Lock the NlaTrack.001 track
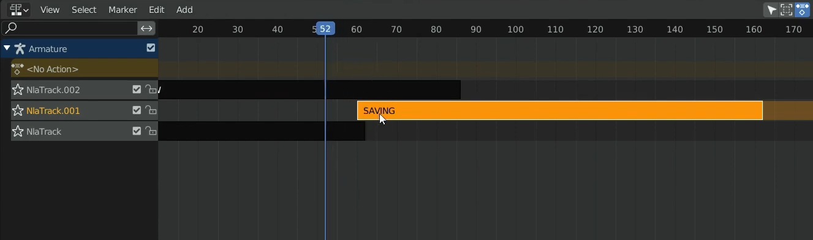The width and height of the screenshot is (813, 240). coord(150,111)
